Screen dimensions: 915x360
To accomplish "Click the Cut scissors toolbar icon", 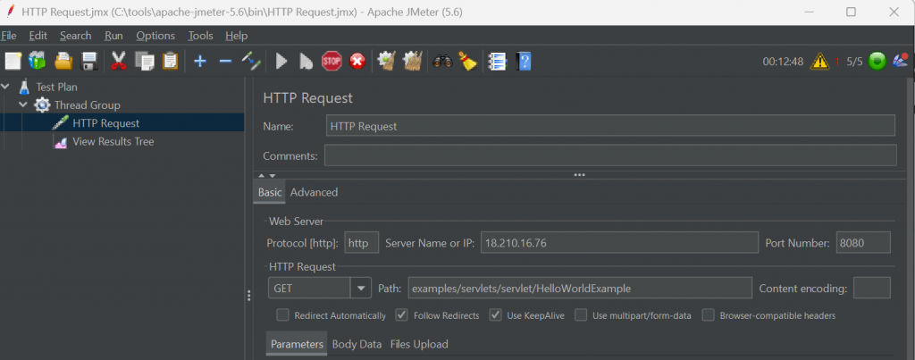I will [x=118, y=61].
